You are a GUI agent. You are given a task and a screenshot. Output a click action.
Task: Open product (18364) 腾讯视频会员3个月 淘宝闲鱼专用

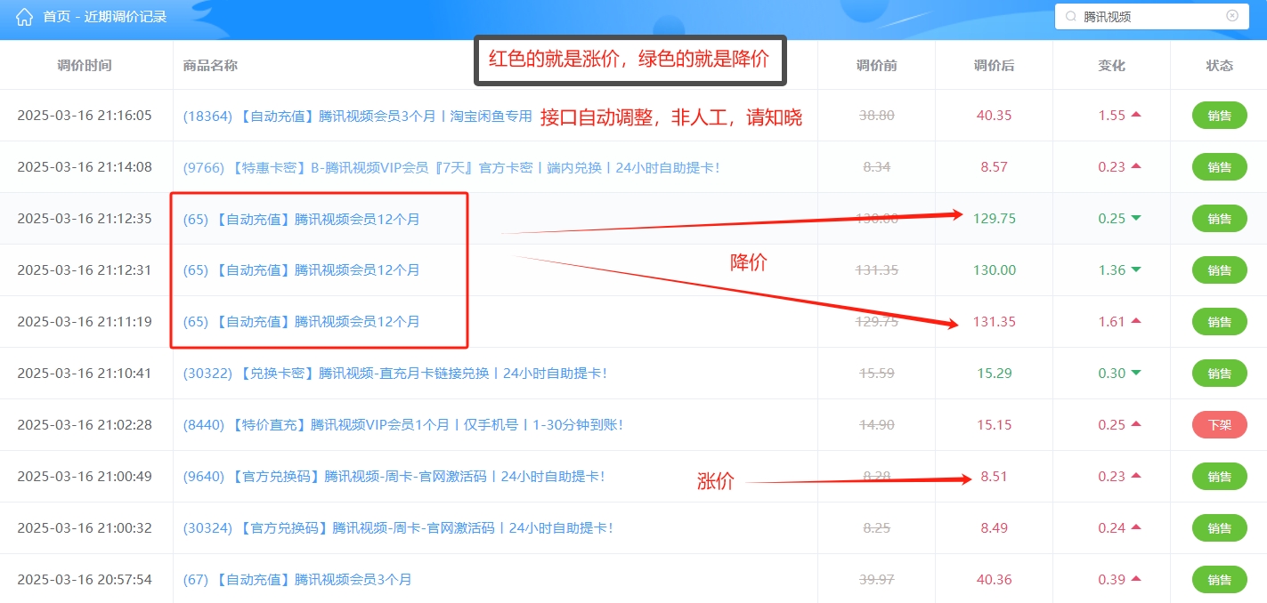[x=357, y=116]
